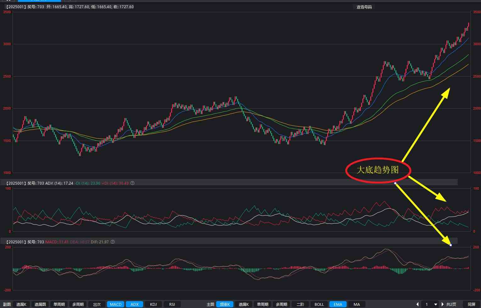Select 多周期 in the 主图 group
The width and height of the screenshot is (481, 308).
(281, 304)
